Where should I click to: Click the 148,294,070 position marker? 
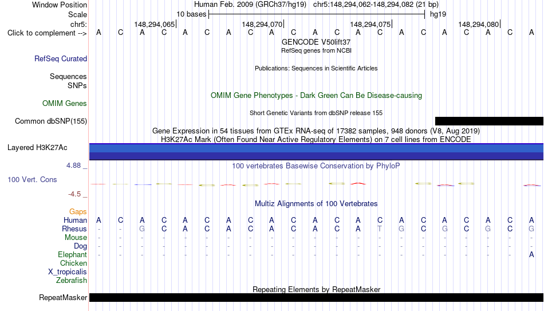click(x=262, y=24)
